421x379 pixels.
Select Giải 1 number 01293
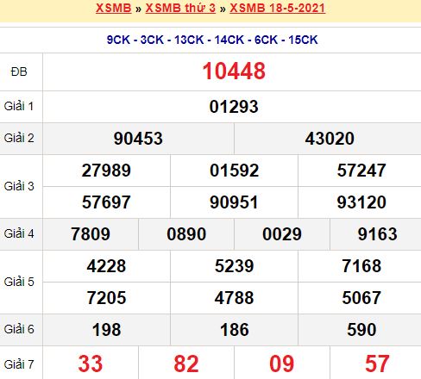pyautogui.click(x=234, y=107)
